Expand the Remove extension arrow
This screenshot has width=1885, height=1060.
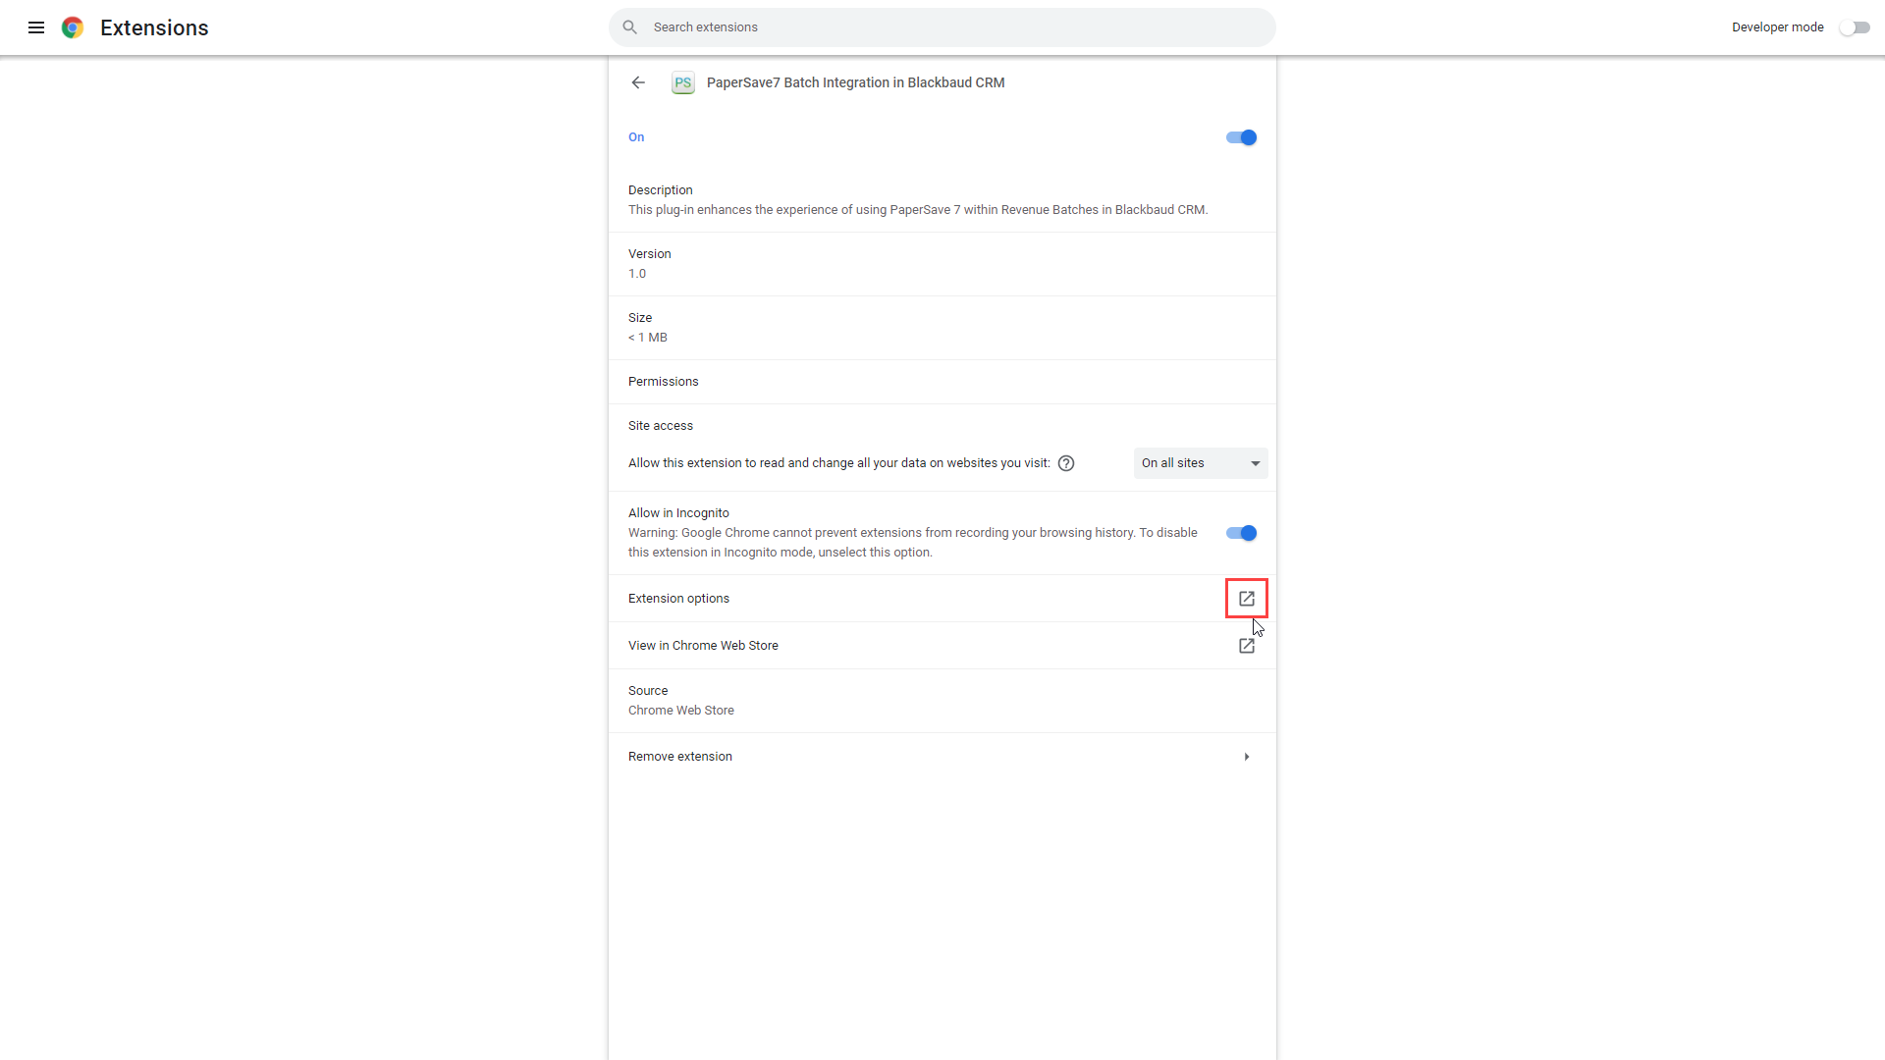[1246, 757]
